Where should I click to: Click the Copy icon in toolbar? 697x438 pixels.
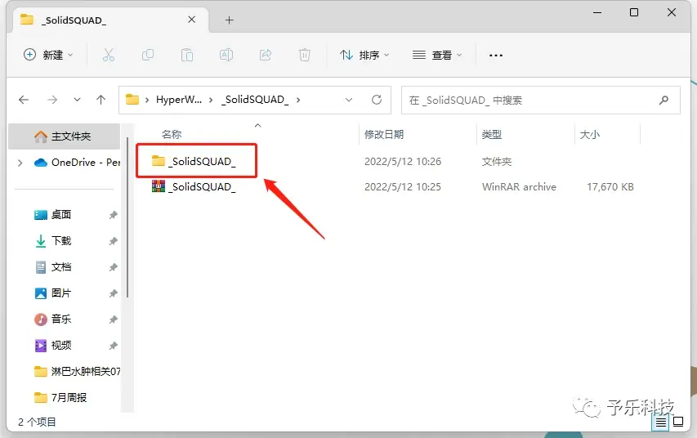coord(148,55)
